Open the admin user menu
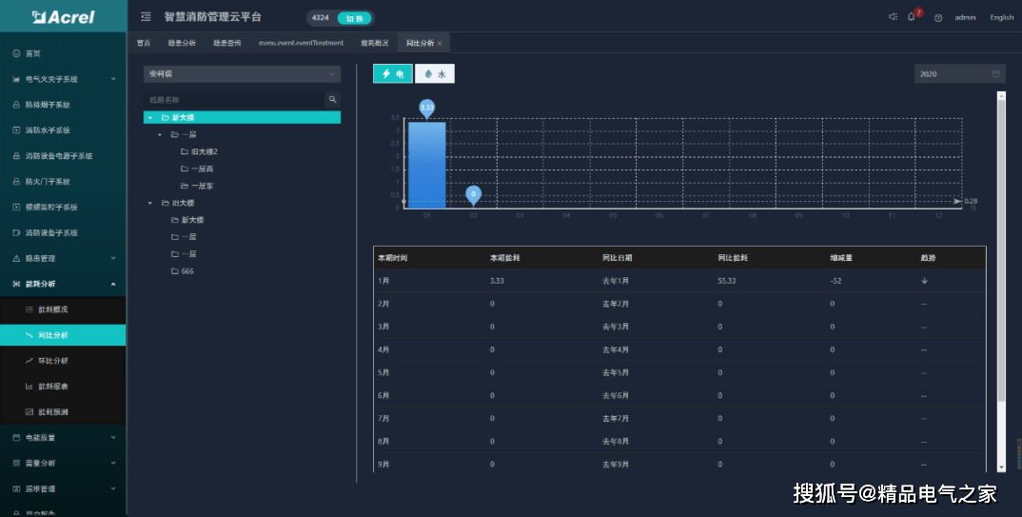 [x=965, y=17]
